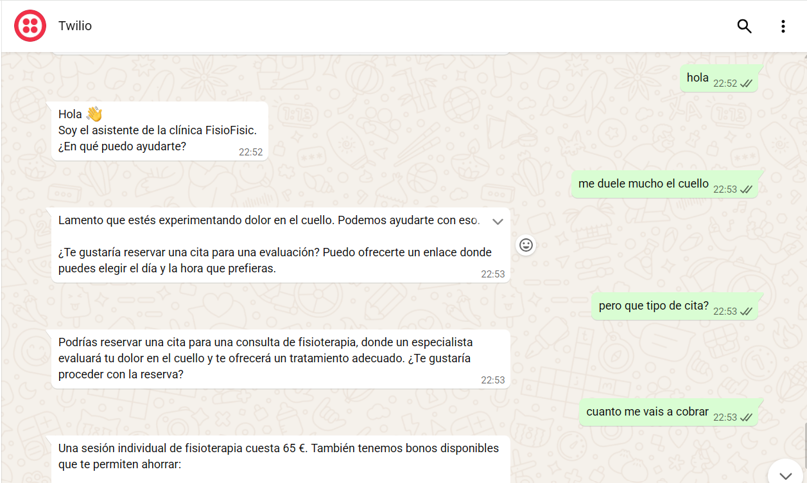
Task: Jump to latest messages with the down arrow
Action: [785, 475]
